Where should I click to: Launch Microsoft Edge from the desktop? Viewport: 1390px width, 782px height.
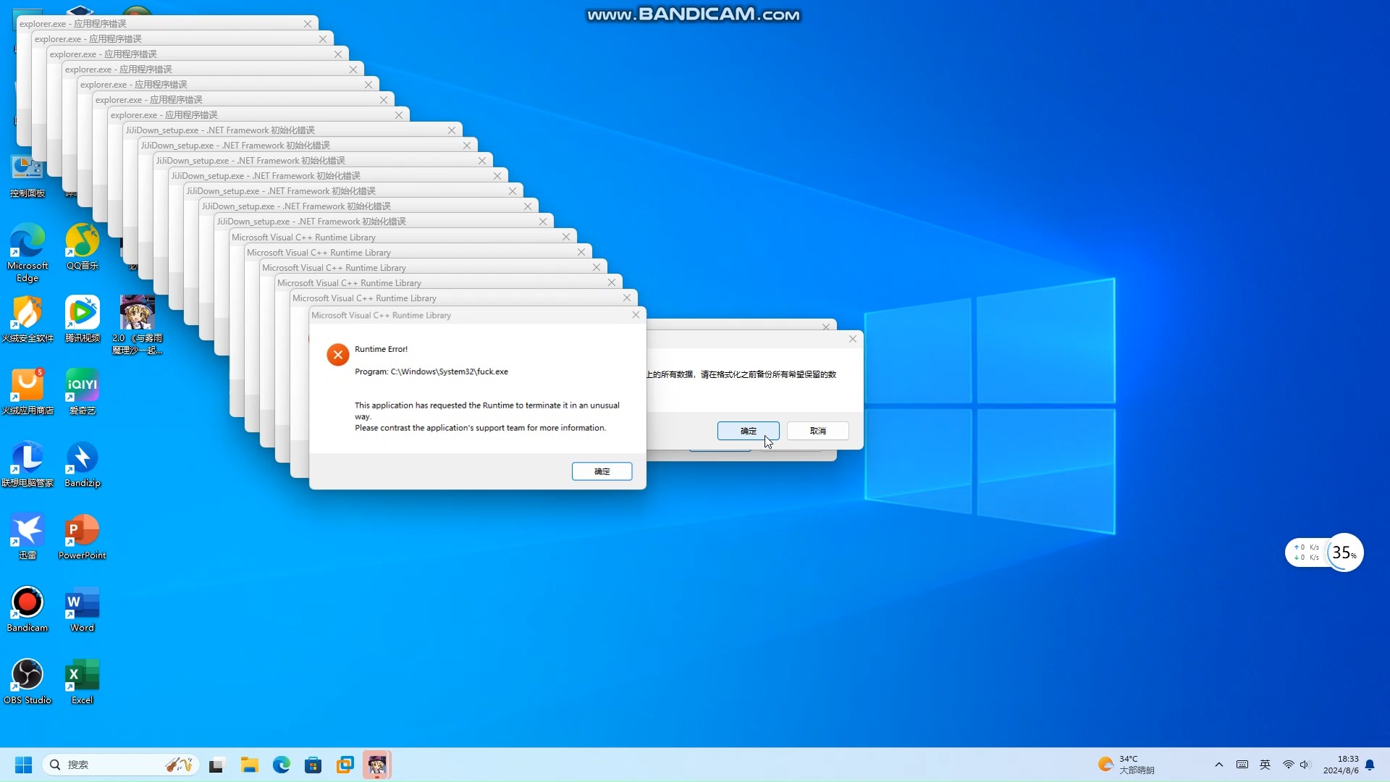(28, 252)
